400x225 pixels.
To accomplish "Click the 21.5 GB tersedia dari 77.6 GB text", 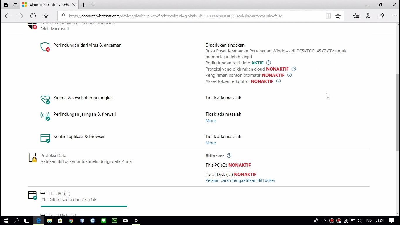I will [69, 200].
